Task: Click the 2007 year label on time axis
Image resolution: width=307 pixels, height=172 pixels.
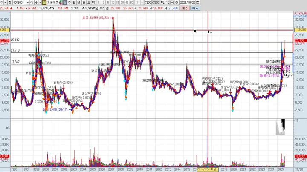Action: pos(111,169)
